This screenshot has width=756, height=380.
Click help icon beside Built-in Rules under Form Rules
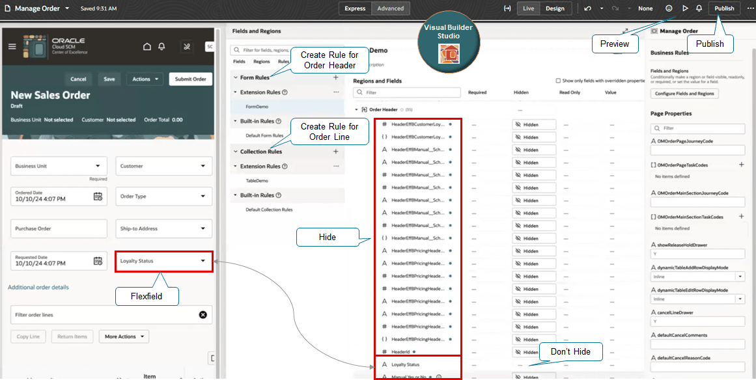277,122
